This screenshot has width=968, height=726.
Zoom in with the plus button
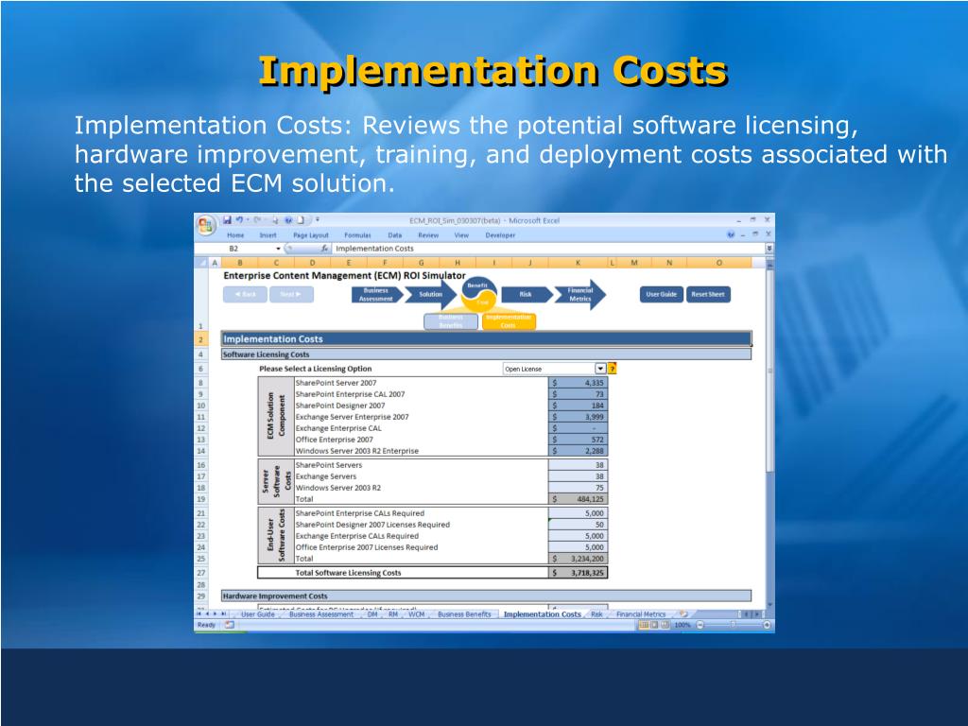[x=767, y=625]
